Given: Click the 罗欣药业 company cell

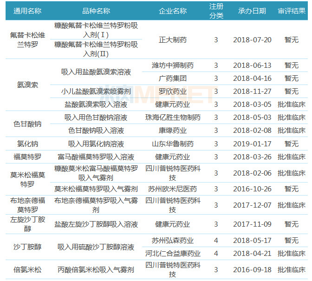Looking at the screenshot, I should pyautogui.click(x=173, y=91).
